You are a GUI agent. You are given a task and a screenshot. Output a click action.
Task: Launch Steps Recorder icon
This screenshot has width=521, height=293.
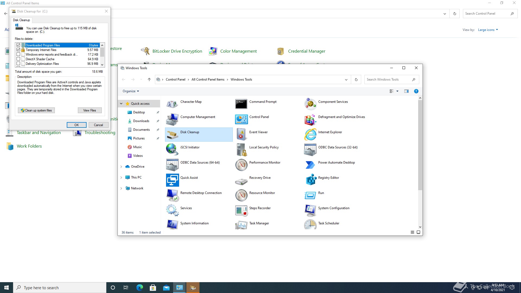(x=241, y=210)
